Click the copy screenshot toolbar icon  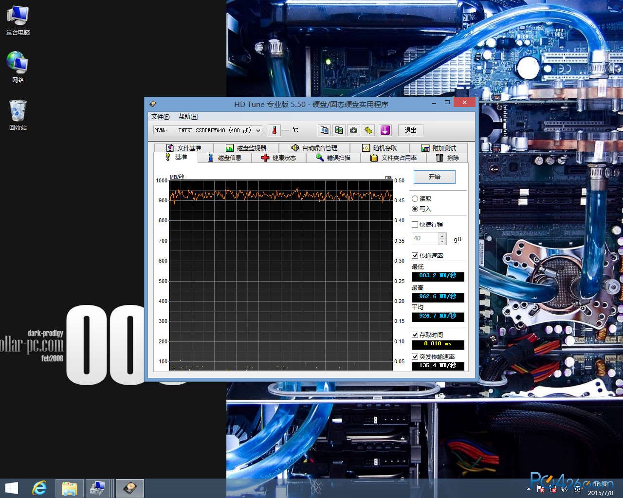click(339, 130)
